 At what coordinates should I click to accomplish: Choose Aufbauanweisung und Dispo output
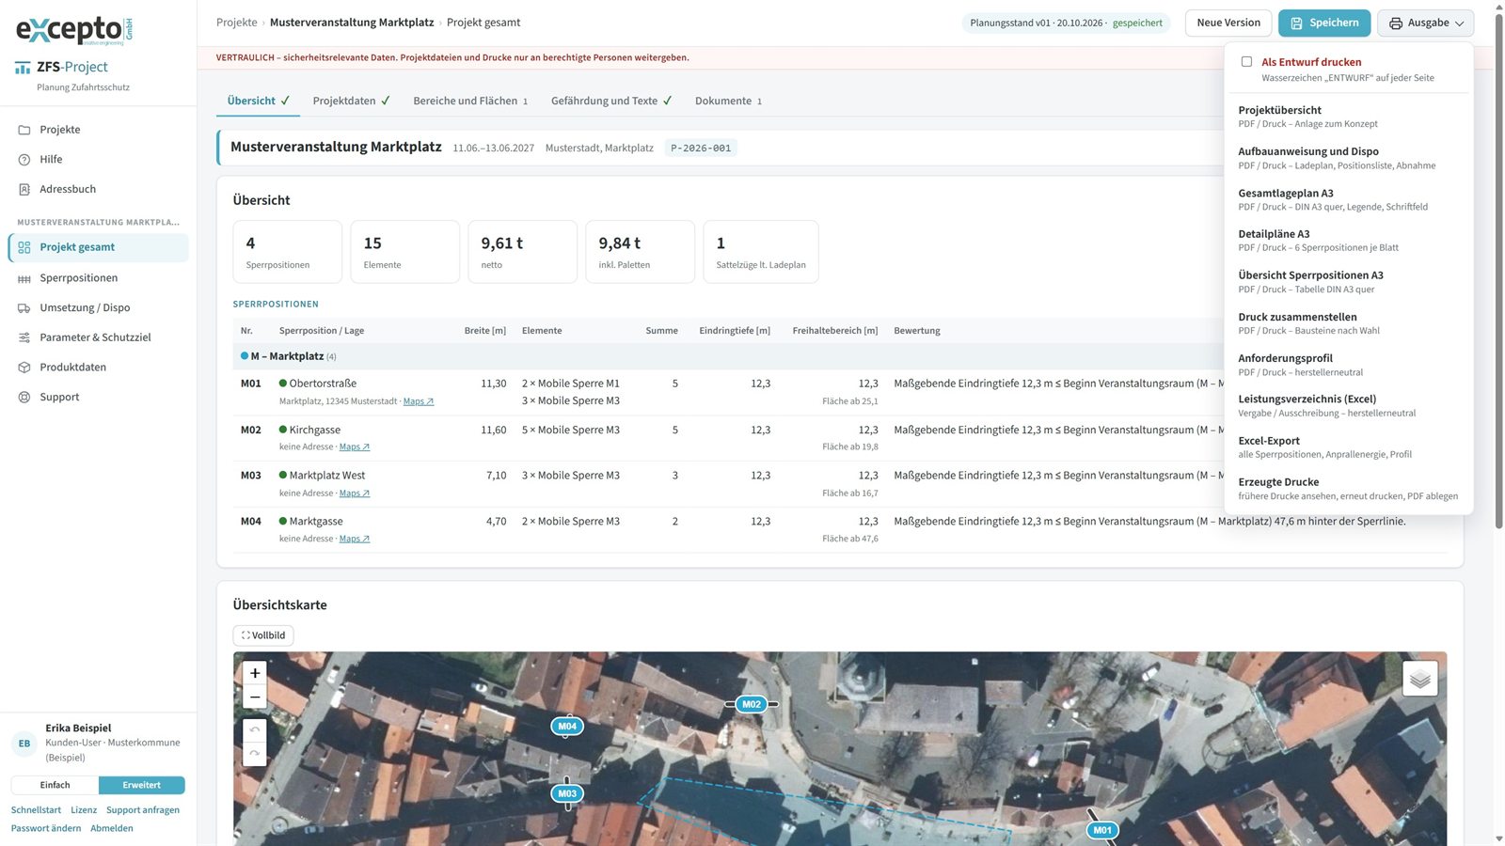[1348, 158]
